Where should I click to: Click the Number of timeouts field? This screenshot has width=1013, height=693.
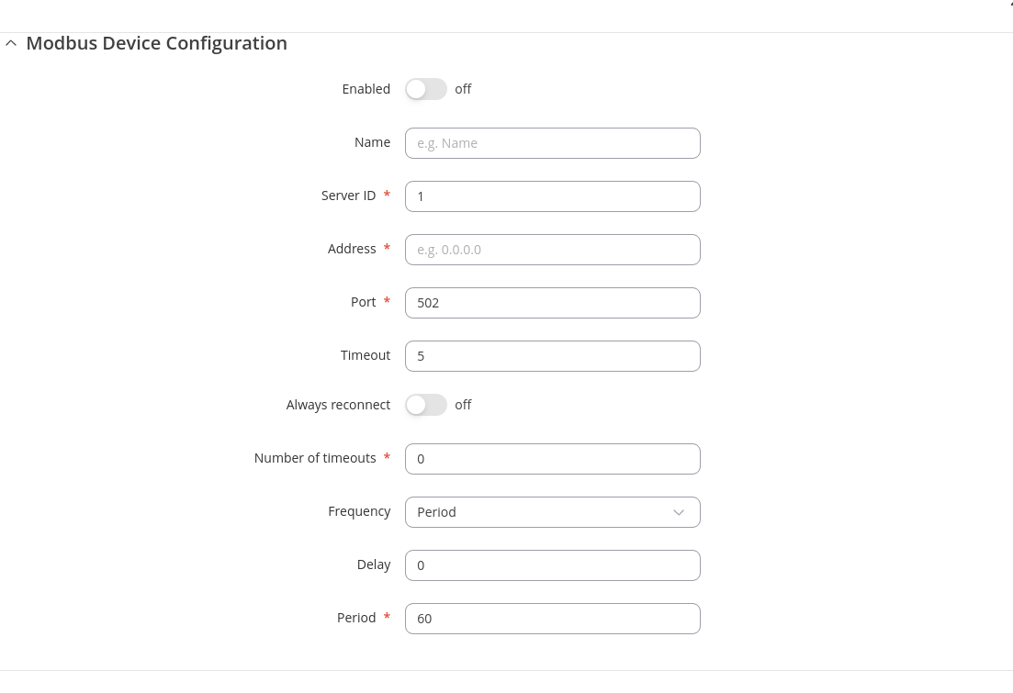[x=552, y=459]
